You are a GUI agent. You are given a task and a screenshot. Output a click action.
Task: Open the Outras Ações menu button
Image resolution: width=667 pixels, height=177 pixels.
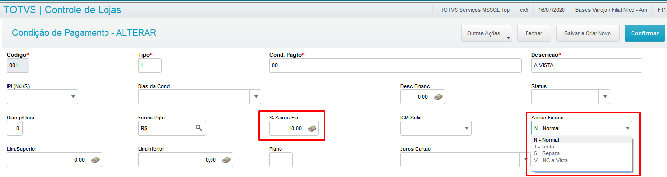point(487,33)
